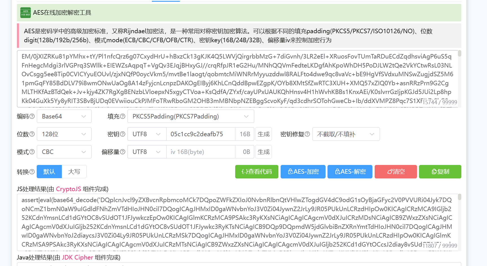Click help icon beside 模式 label
487x266 pixels.
point(32,152)
